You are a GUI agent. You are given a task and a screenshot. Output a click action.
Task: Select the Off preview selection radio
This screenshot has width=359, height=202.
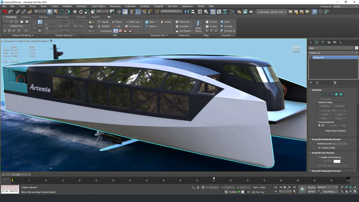pos(319,125)
